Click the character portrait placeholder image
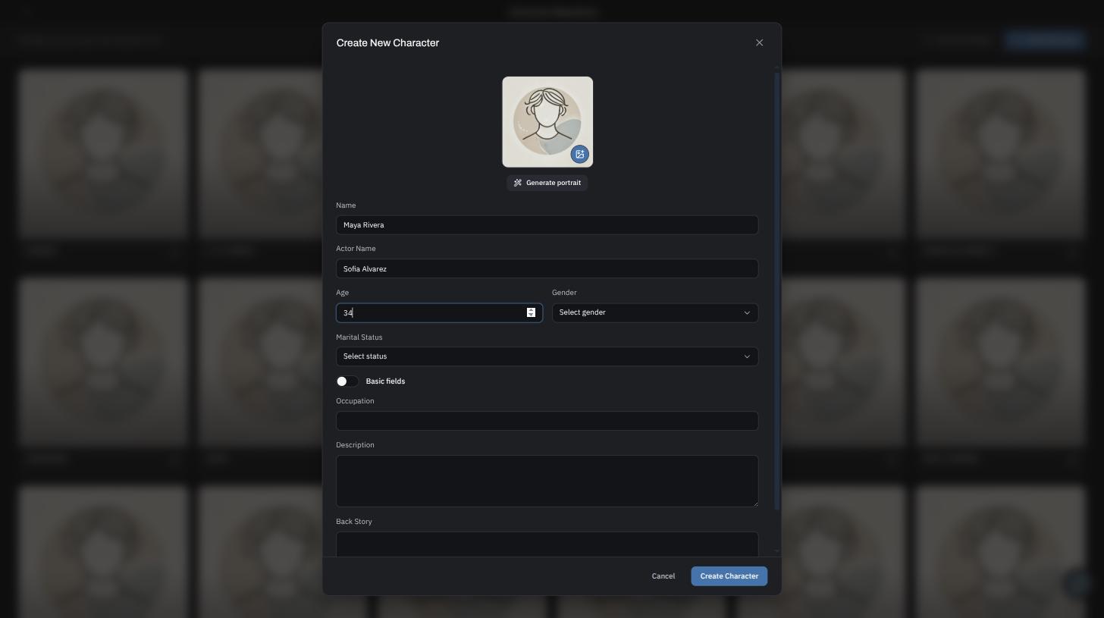 click(547, 122)
